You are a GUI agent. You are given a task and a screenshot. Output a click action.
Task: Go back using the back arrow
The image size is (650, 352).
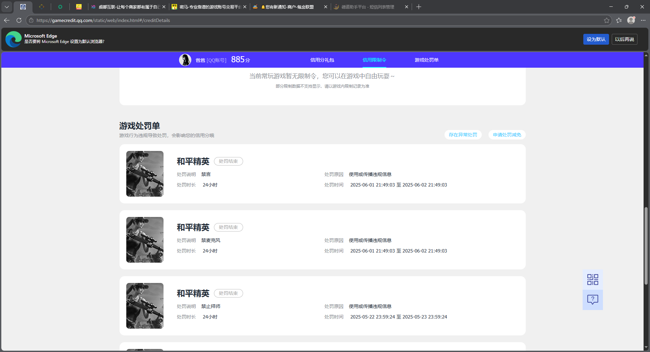point(7,20)
